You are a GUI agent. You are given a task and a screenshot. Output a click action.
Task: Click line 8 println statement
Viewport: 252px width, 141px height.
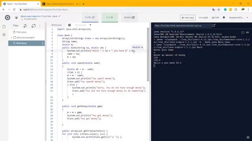101,51
